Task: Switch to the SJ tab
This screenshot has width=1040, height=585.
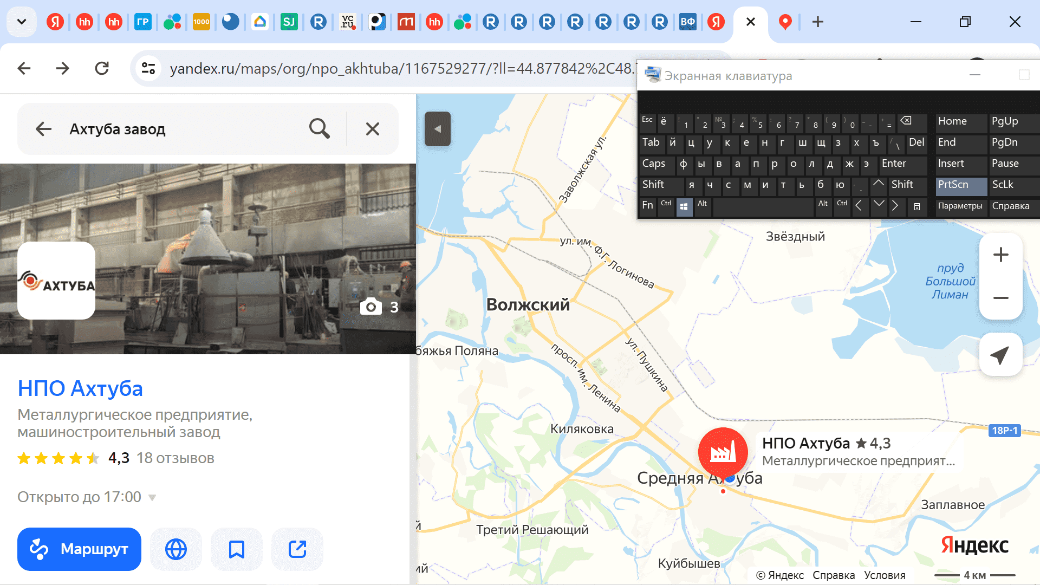Action: (x=289, y=22)
